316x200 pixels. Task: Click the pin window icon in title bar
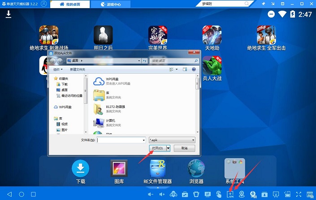click(x=263, y=4)
